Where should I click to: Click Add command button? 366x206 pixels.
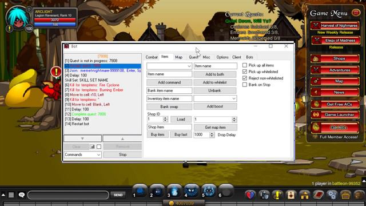click(x=169, y=82)
